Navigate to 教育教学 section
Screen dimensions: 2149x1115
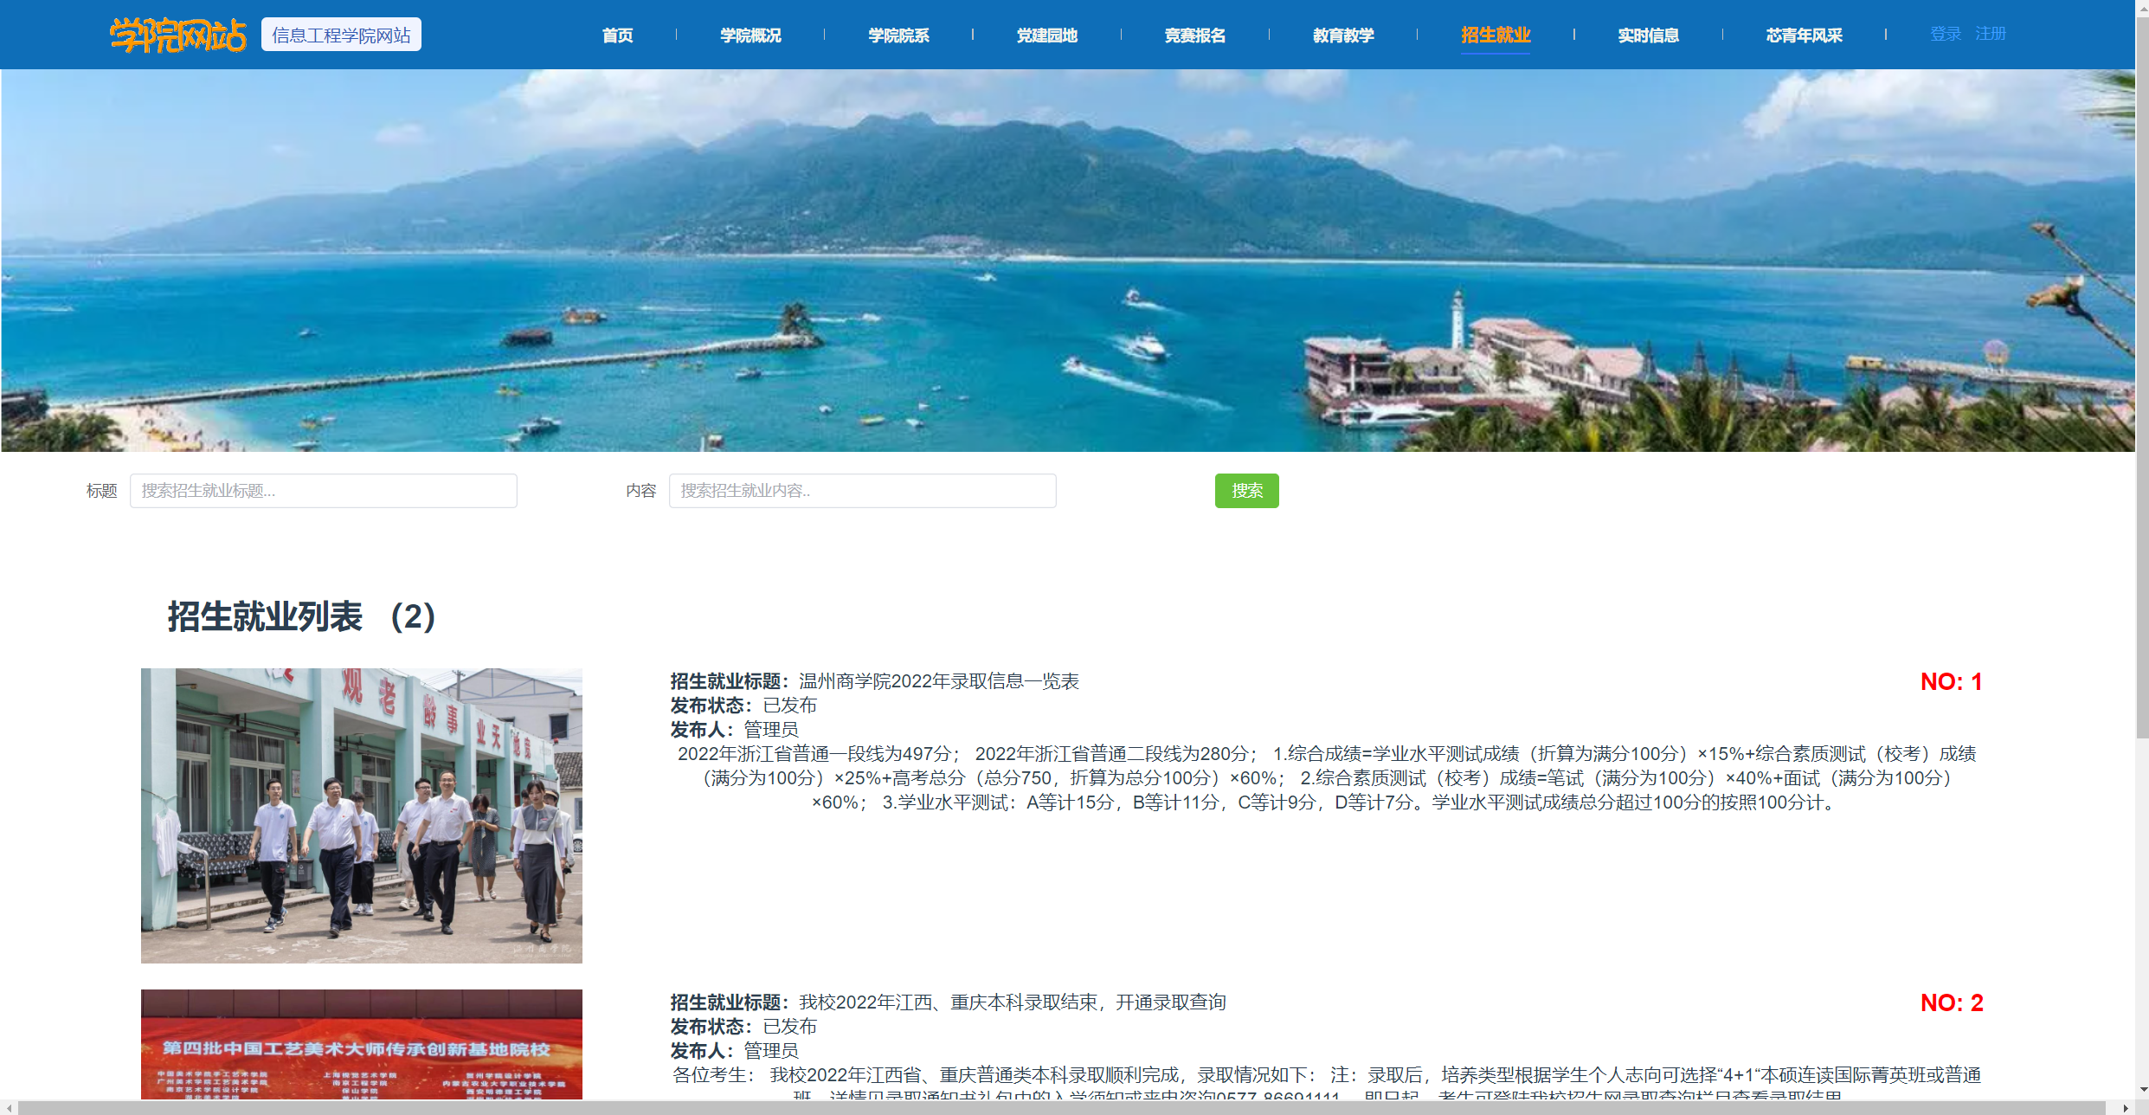(x=1343, y=35)
